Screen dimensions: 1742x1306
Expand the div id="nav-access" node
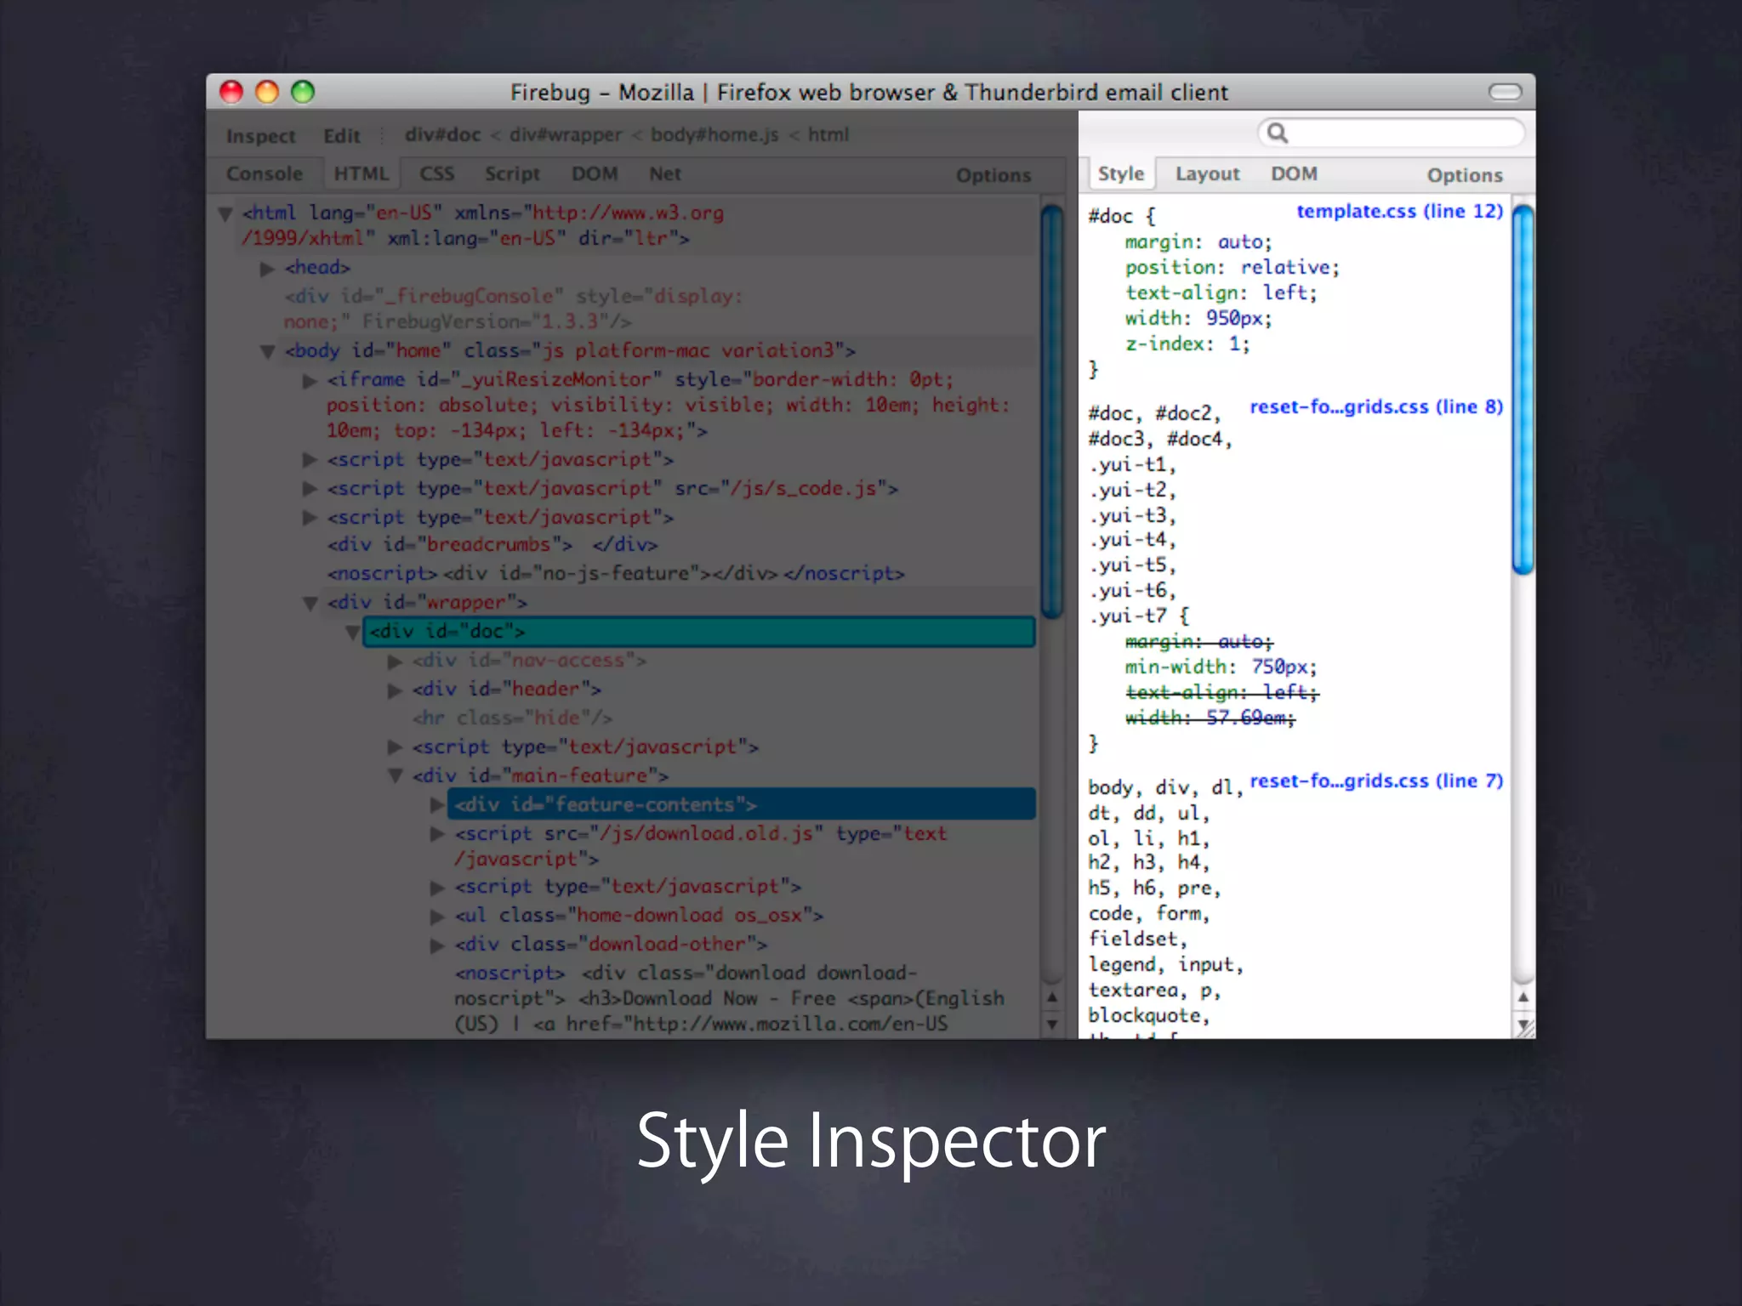[x=395, y=661]
